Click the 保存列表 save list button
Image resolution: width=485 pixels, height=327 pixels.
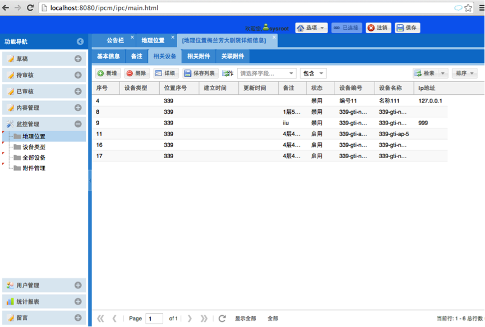tap(200, 73)
